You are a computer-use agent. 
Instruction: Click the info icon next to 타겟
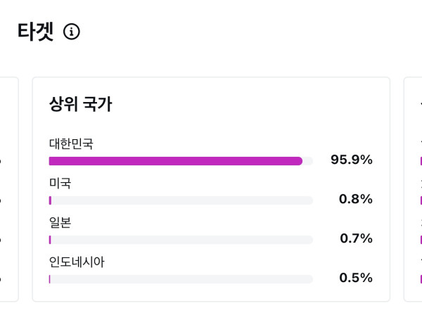pyautogui.click(x=72, y=32)
